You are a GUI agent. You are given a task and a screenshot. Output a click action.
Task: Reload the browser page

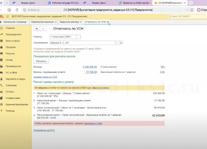[x=17, y=10]
